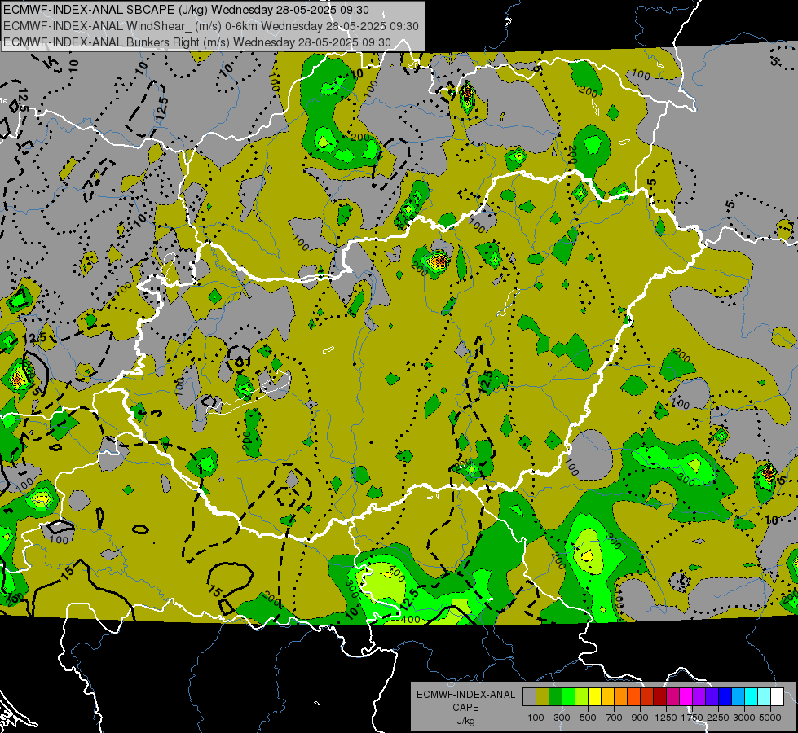
Task: Click the pure blue legend swatch
Action: [x=725, y=697]
